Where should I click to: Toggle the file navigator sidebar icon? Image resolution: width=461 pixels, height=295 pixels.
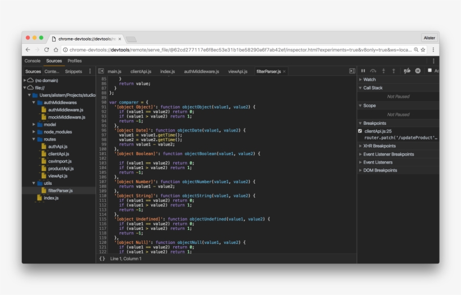tap(101, 71)
